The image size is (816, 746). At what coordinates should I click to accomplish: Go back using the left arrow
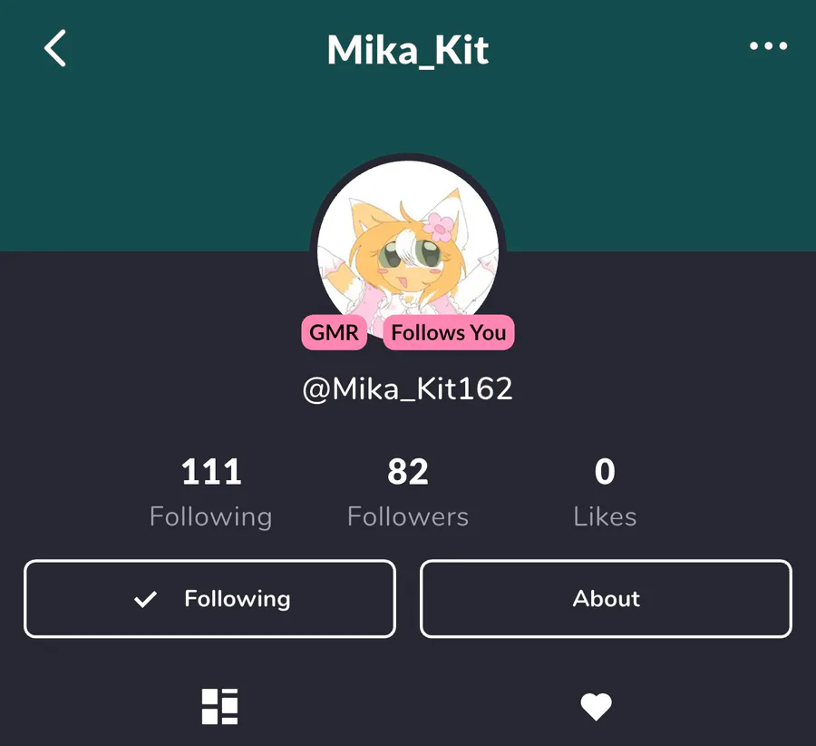coord(55,48)
